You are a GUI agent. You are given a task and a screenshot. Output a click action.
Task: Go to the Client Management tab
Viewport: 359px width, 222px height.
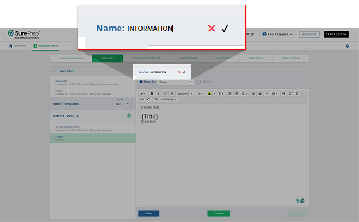pos(71,58)
